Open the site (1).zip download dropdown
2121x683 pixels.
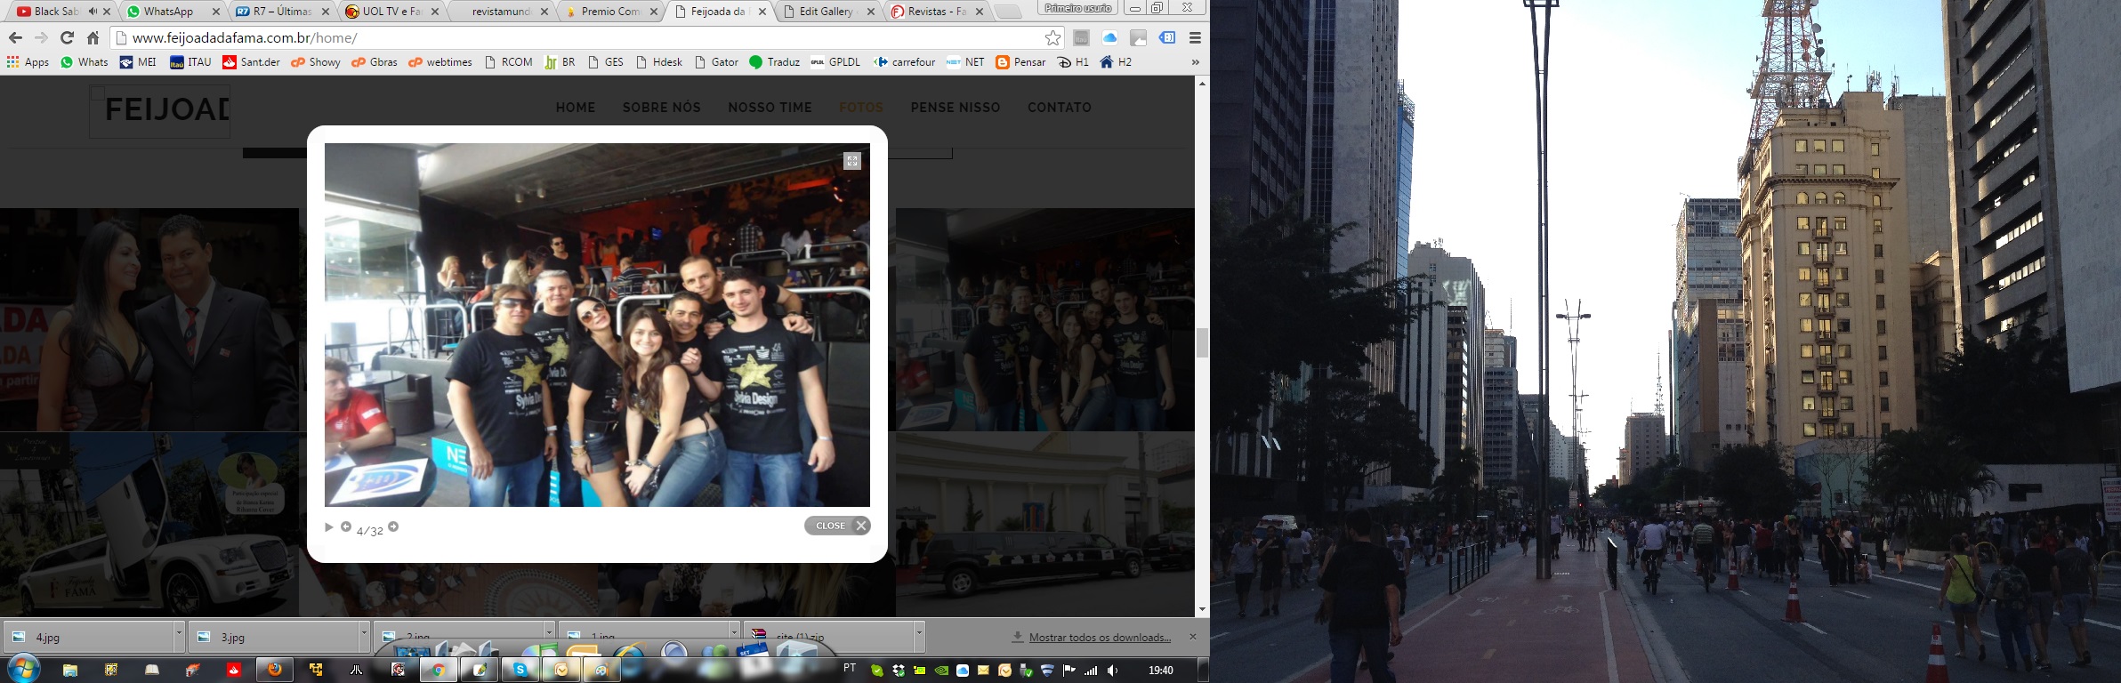[x=919, y=637]
